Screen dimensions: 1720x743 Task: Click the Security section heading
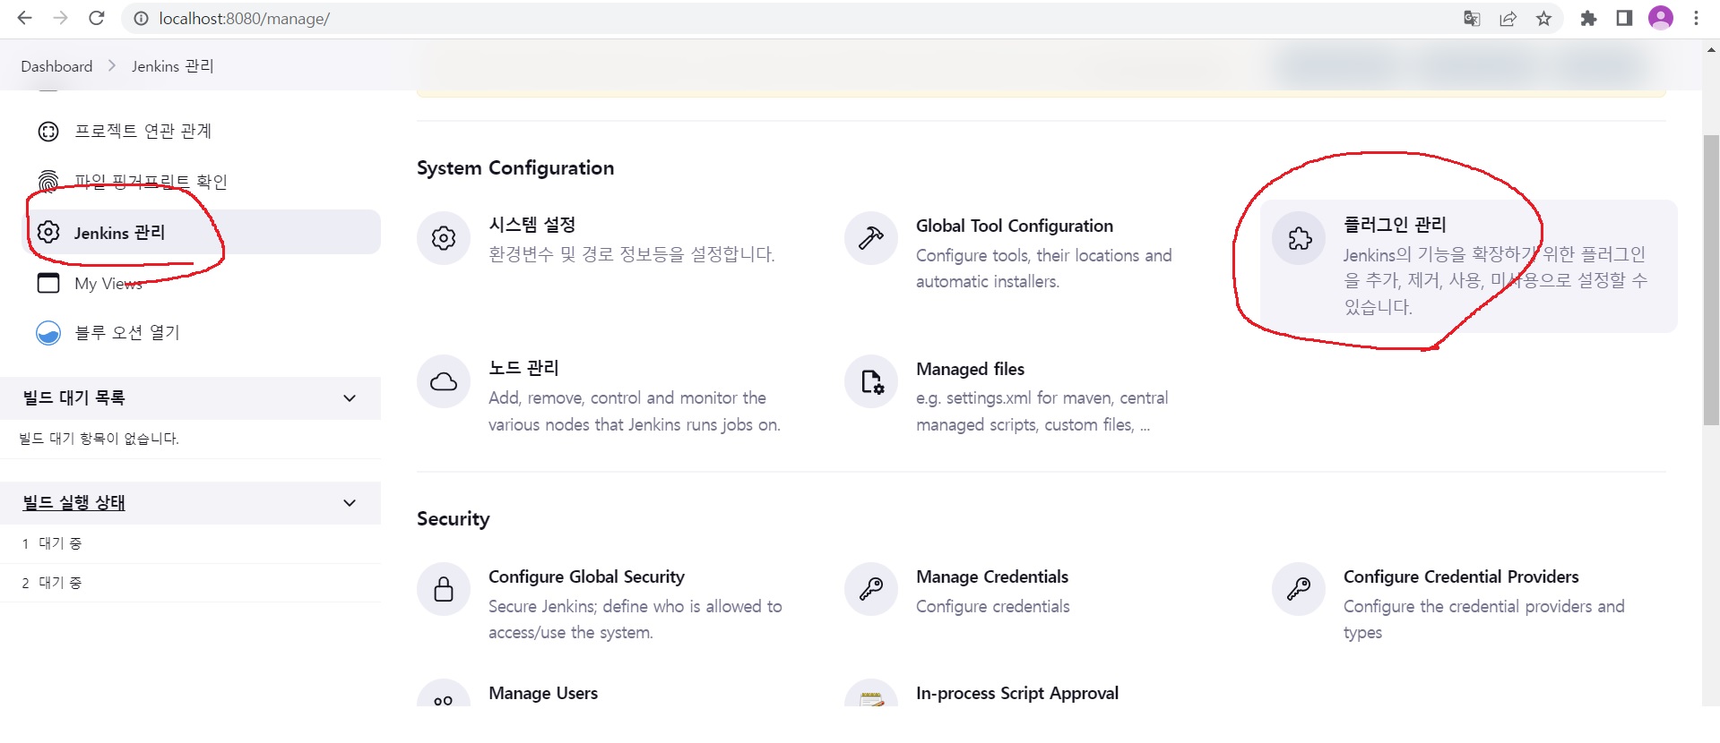(x=454, y=519)
